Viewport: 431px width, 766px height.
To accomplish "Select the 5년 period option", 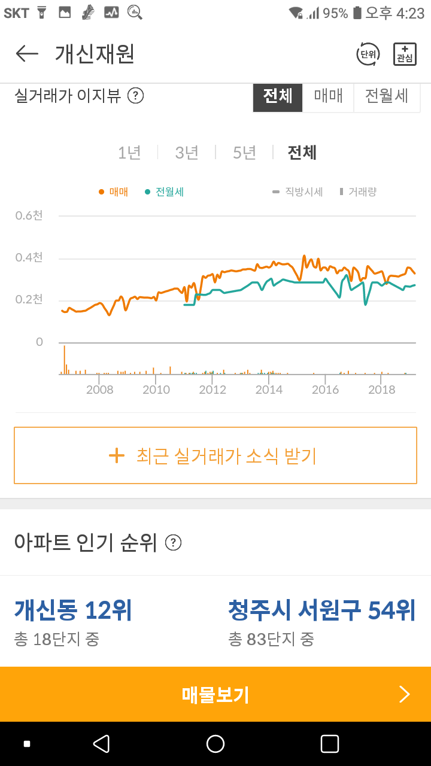I will (x=244, y=153).
